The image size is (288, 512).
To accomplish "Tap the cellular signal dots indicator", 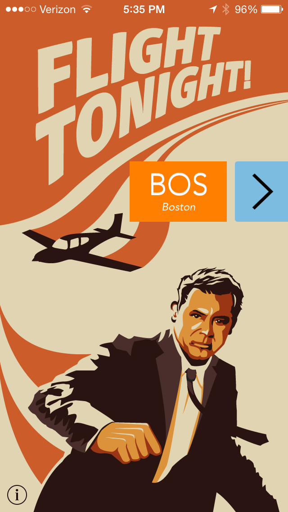I will (x=21, y=9).
